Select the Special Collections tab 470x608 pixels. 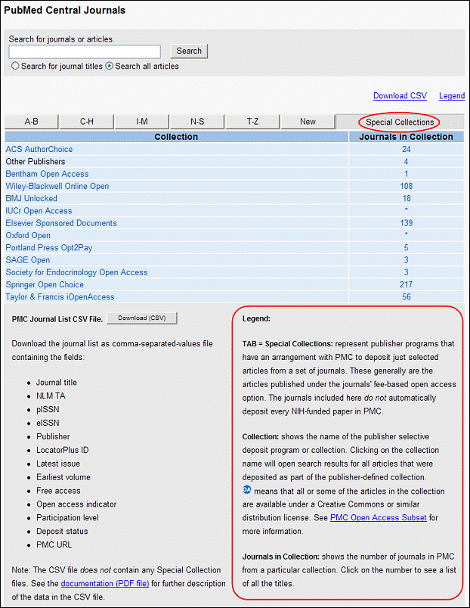click(400, 123)
